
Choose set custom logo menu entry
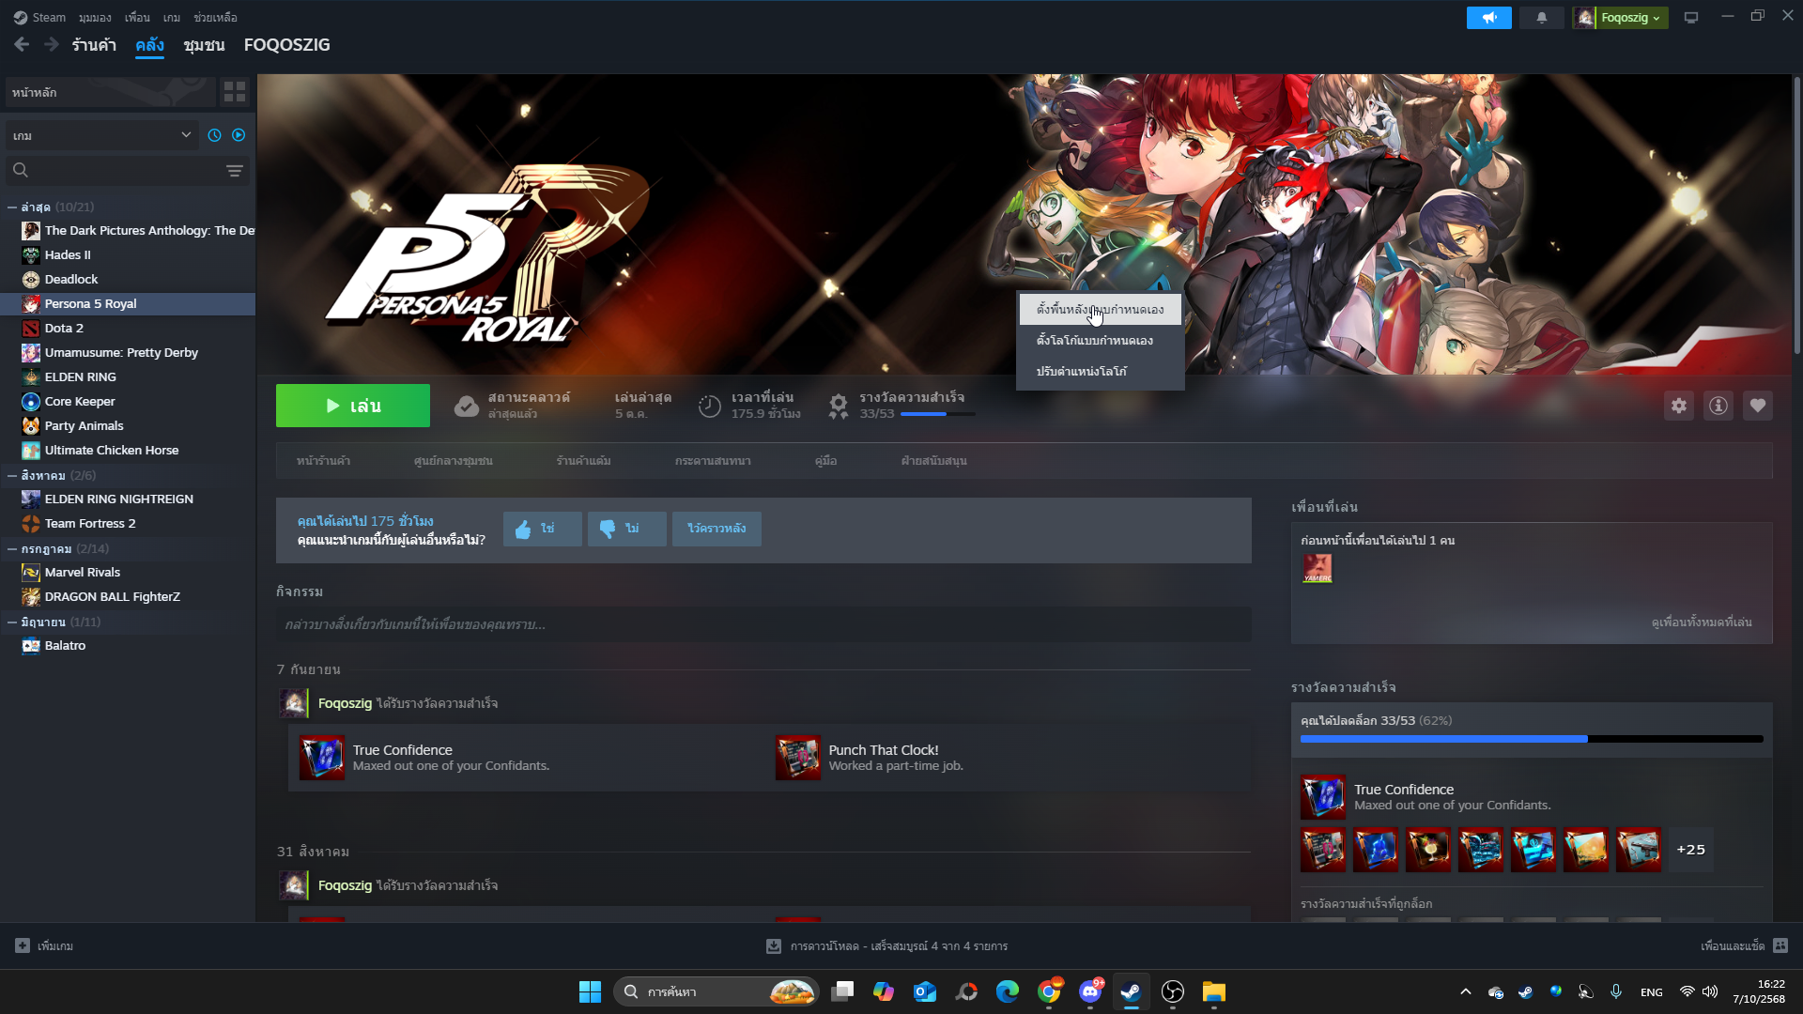(x=1094, y=341)
